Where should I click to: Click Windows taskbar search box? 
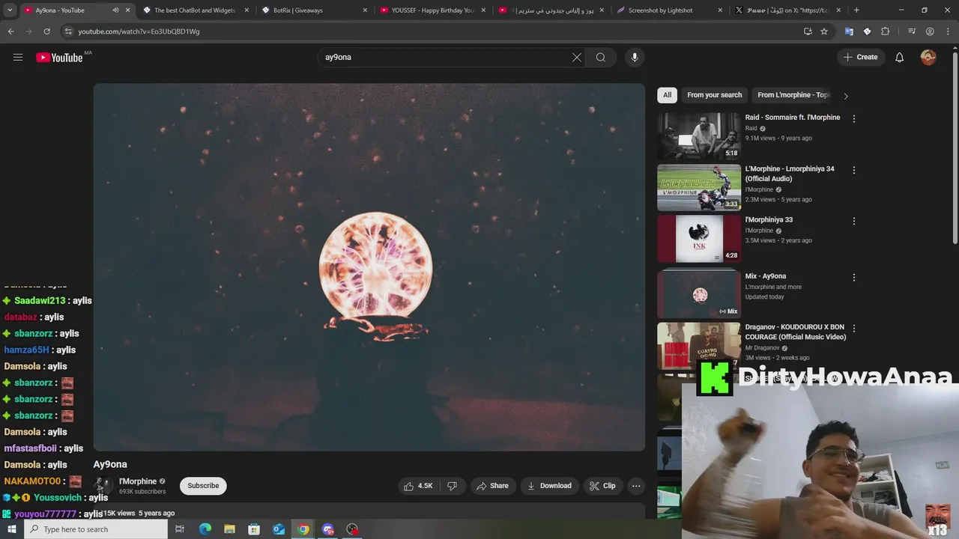(96, 529)
